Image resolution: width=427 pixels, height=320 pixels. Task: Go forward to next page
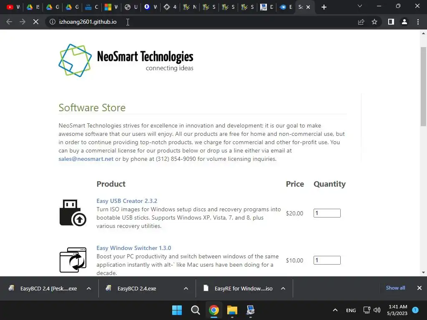[23, 22]
